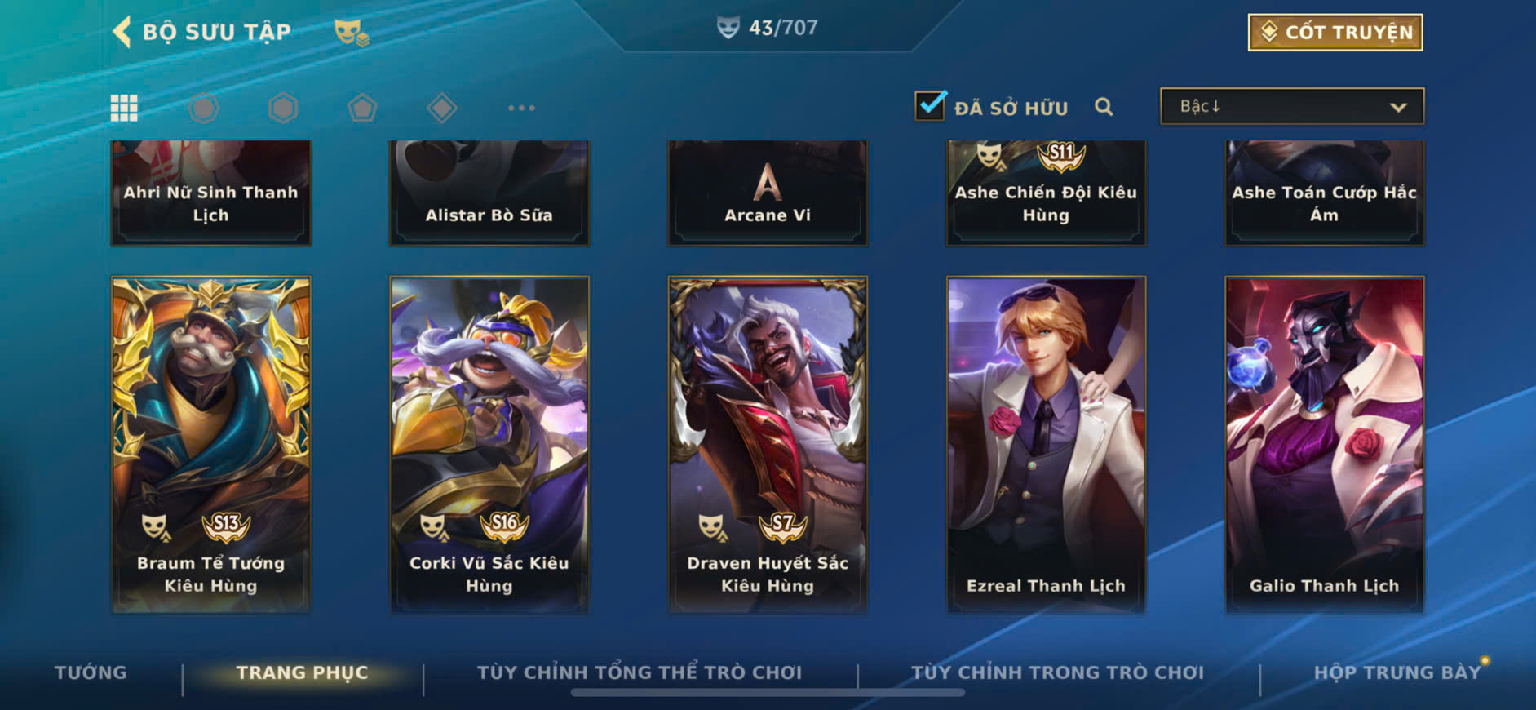Open Tùy Chỉnh Tổng Thể Trò Chơi tab
Viewport: 1536px width, 710px height.
[640, 672]
